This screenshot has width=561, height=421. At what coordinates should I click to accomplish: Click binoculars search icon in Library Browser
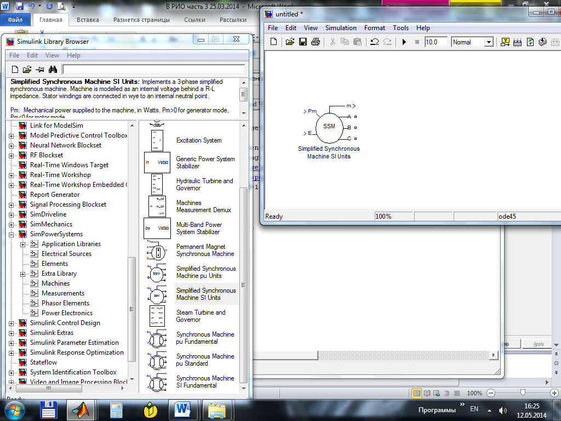click(x=53, y=70)
